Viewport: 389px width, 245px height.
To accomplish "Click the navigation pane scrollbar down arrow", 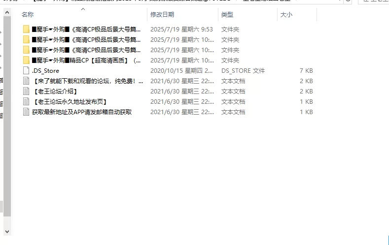I will coord(7,232).
